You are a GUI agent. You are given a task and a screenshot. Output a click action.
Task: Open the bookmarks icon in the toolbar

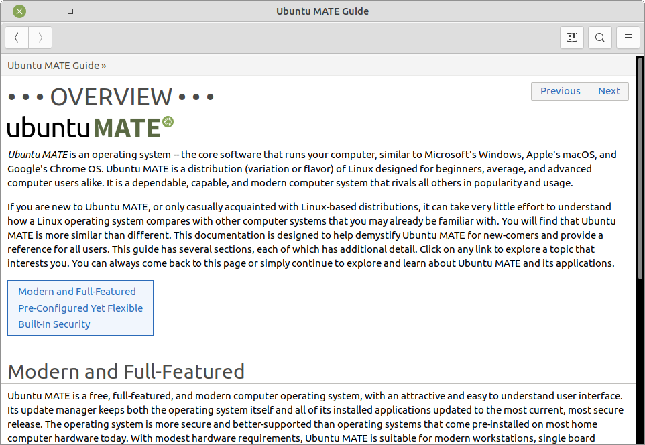point(571,38)
